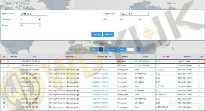The width and height of the screenshot is (205, 111).
Task: Click Withdraw status in row 1
Action: 121,61
